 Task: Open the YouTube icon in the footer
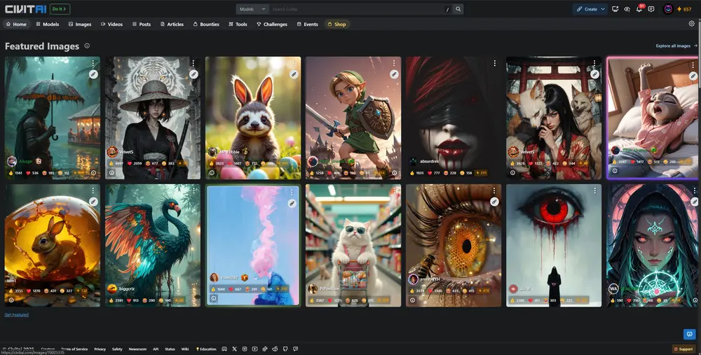[x=254, y=349]
